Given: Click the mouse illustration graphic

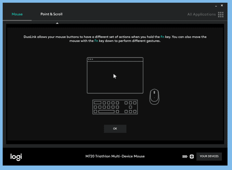Looking at the screenshot, I should coord(154,97).
